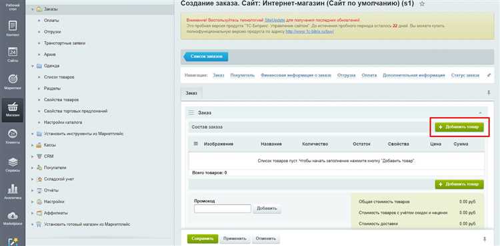
Task: Open Свойства товаров in the tree
Action: 61,100
